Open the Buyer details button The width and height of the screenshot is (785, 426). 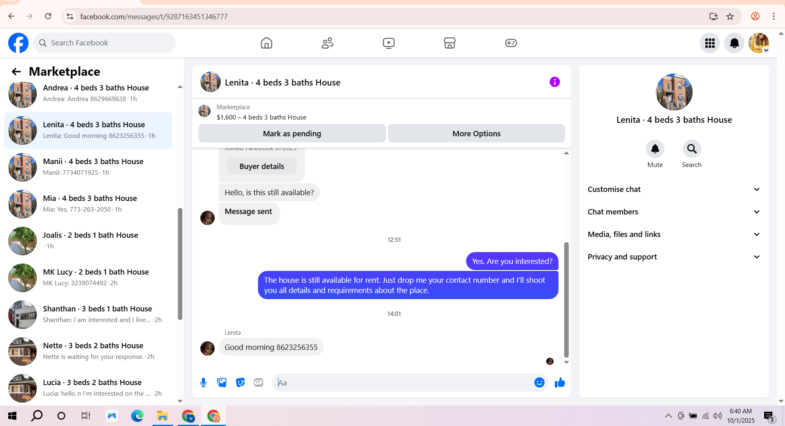click(262, 167)
